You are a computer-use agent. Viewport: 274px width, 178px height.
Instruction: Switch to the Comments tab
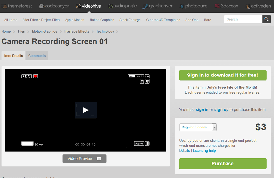click(x=37, y=56)
